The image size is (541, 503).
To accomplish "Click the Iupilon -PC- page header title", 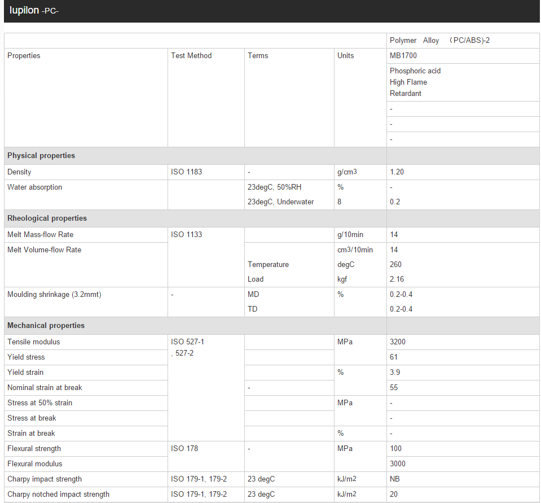I will tap(34, 11).
